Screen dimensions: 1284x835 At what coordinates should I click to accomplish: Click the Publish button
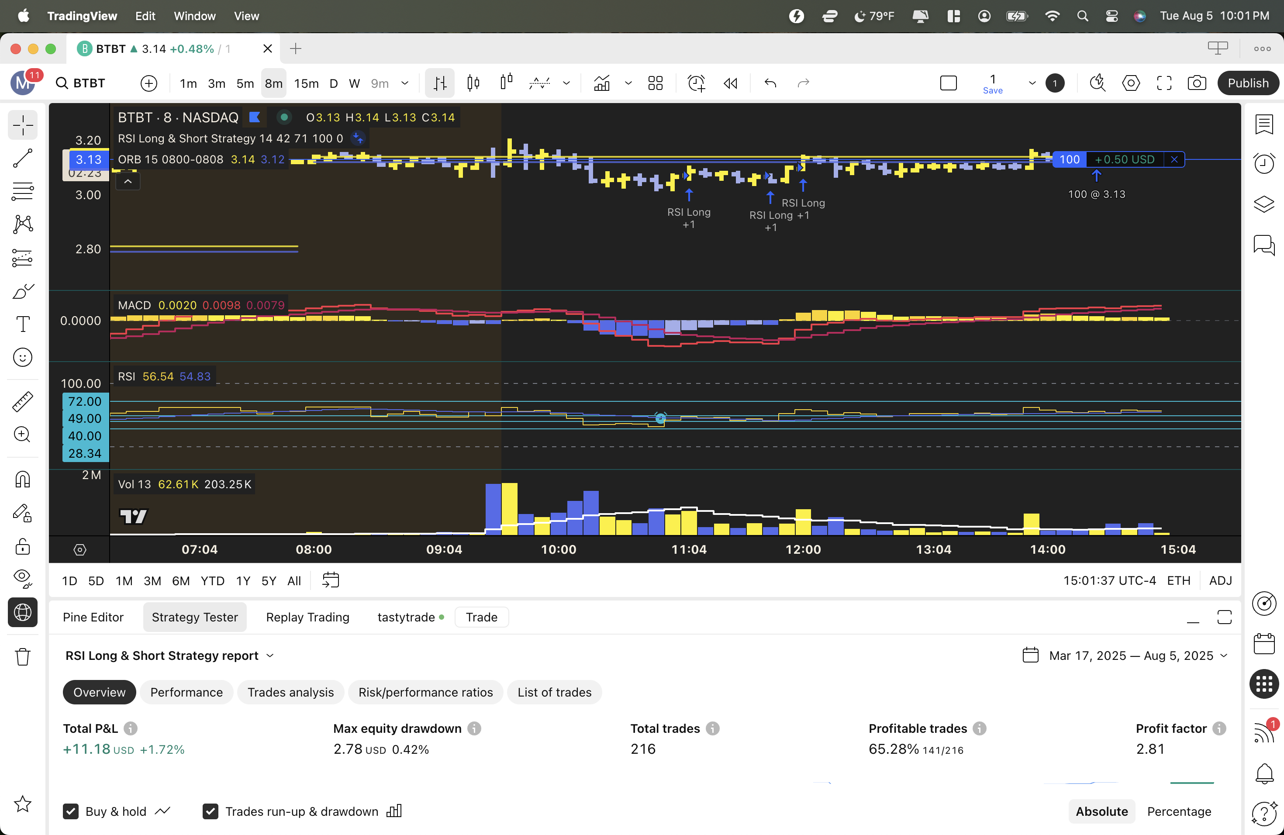coord(1248,83)
